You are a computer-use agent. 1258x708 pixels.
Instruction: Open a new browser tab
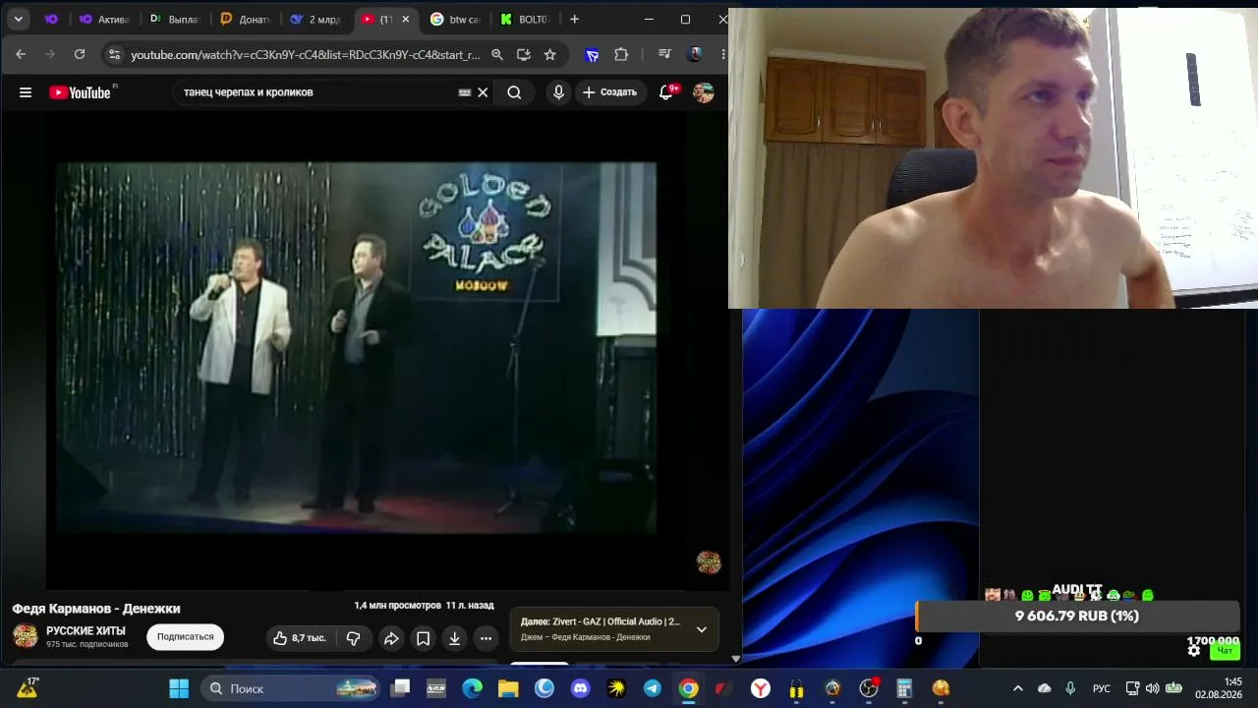pos(575,19)
